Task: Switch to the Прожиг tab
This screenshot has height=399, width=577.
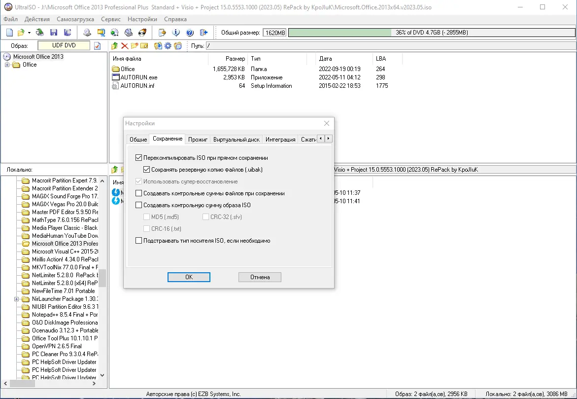Action: [198, 139]
